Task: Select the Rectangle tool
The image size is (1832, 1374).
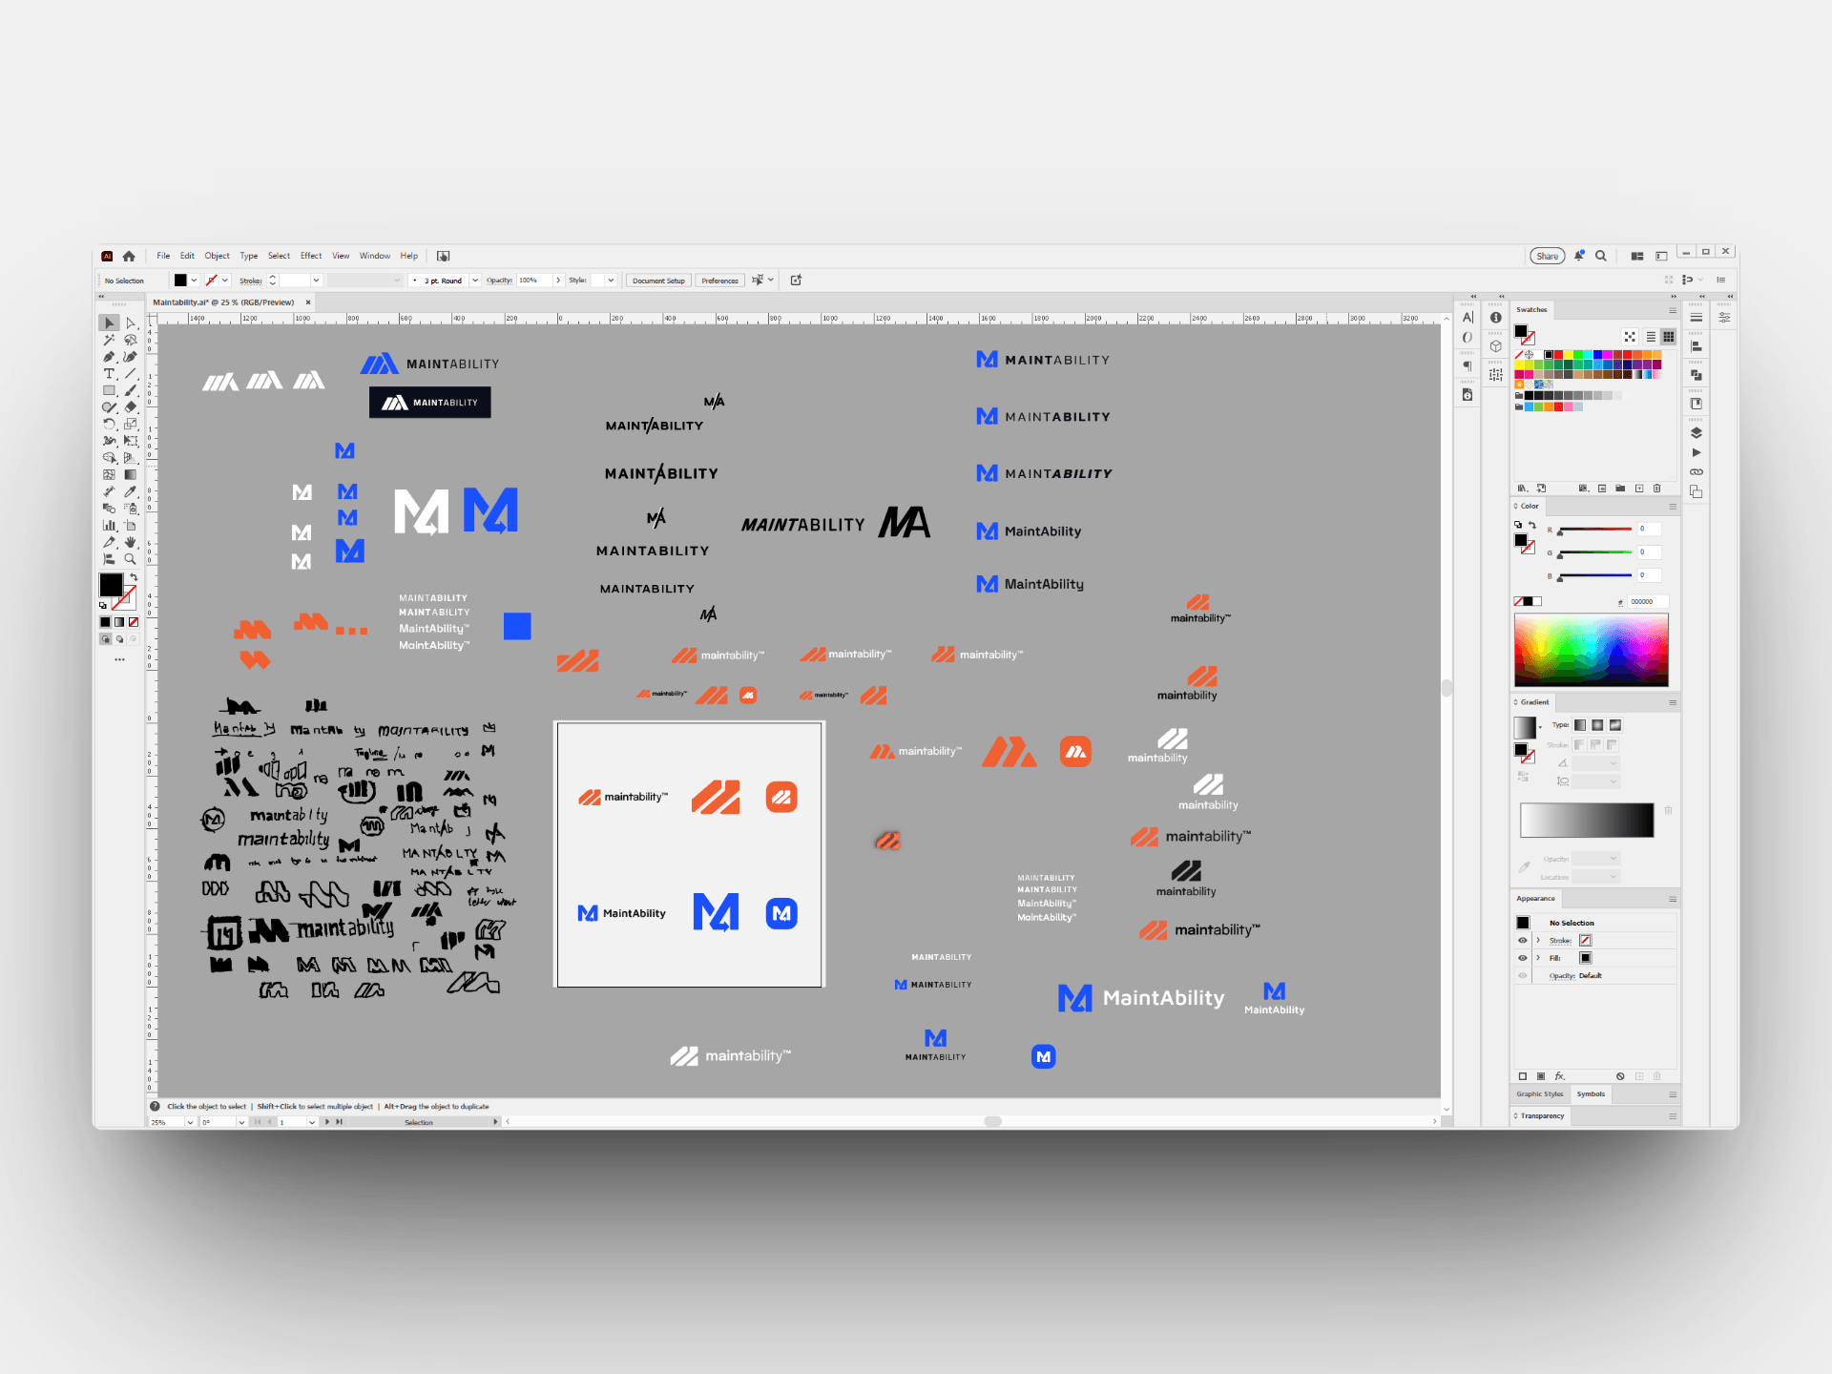Action: tap(110, 390)
